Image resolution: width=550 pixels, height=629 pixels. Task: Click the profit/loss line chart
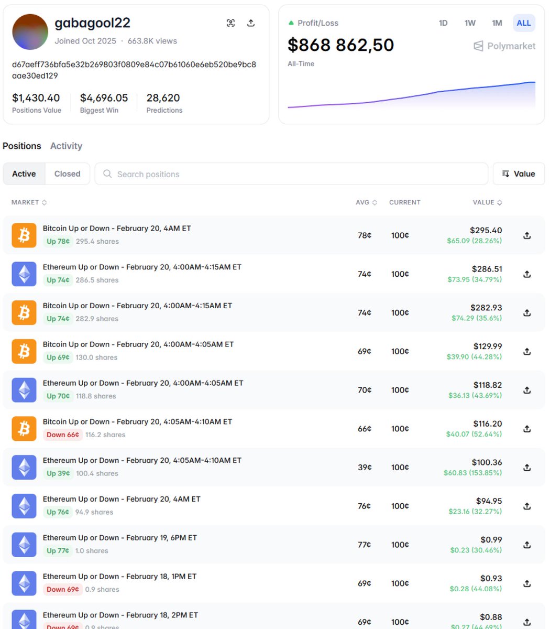click(412, 95)
